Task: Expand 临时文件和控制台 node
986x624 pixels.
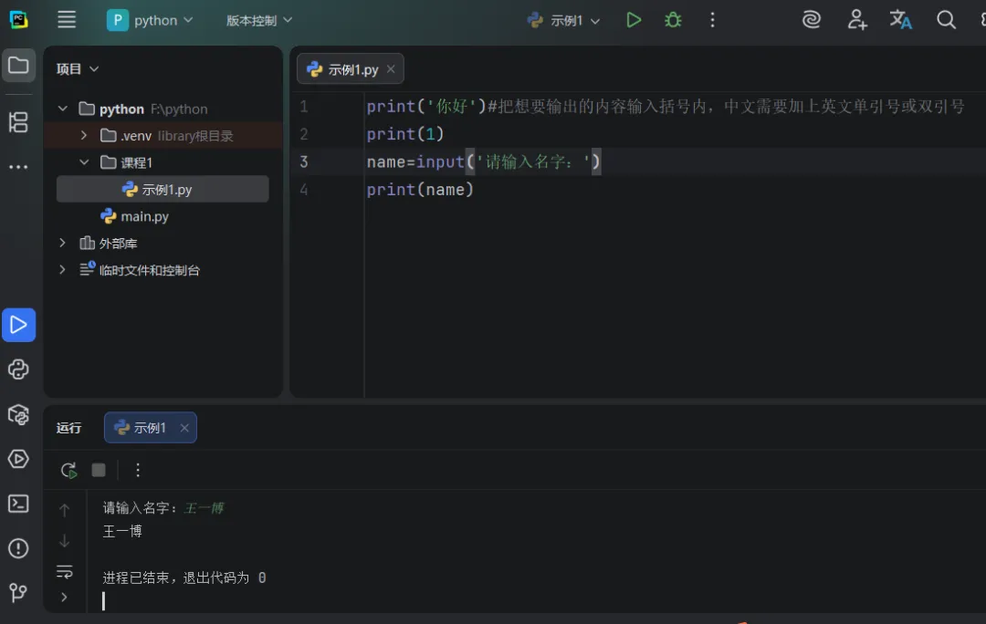Action: click(x=62, y=270)
